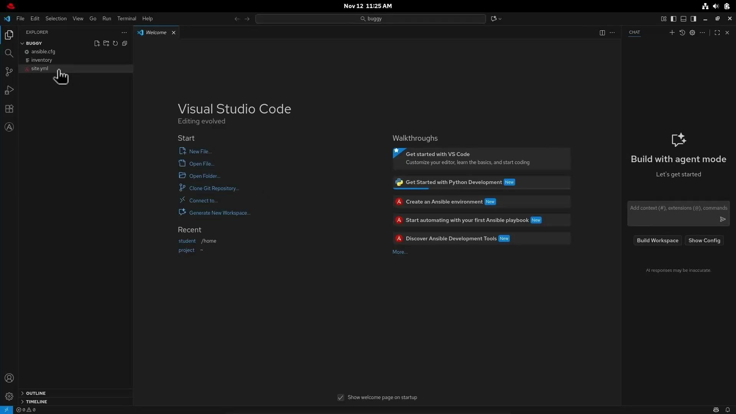Open Get Started with Python Development walkthrough
This screenshot has height=414, width=736.
[481, 182]
